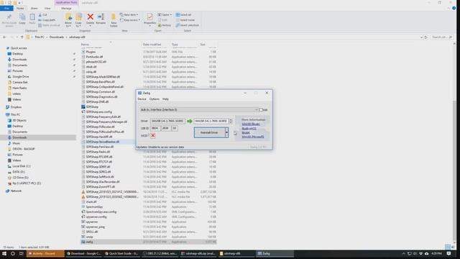Open the Reinstall Driver dropdown arrow

[x=227, y=132]
